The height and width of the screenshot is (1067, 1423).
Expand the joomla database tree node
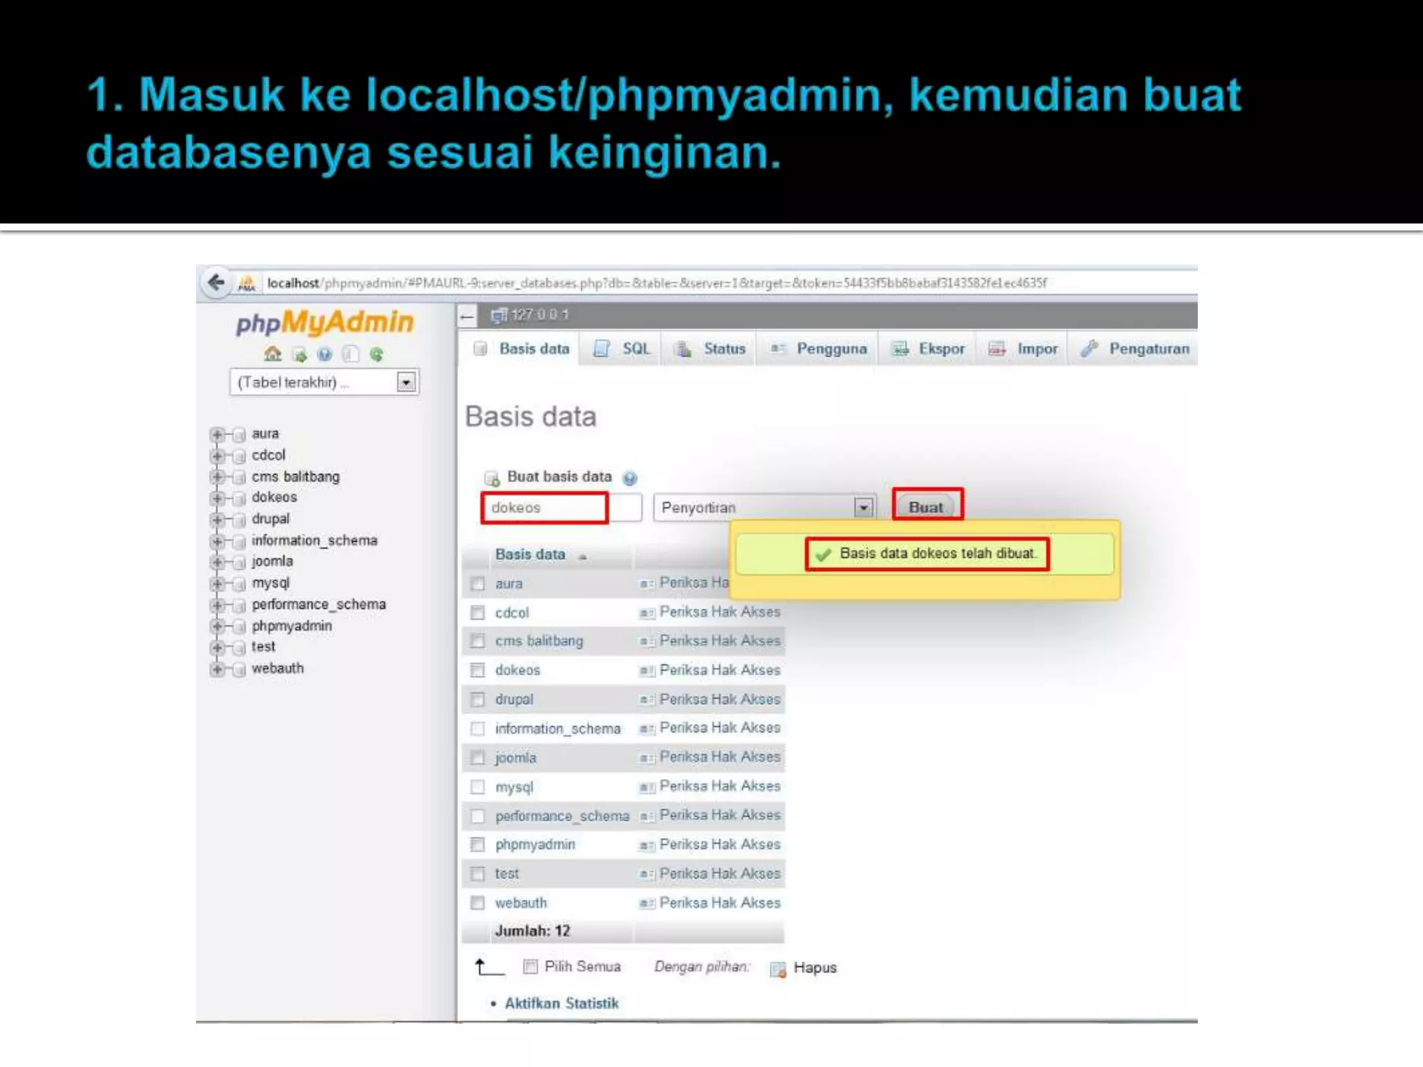(217, 562)
